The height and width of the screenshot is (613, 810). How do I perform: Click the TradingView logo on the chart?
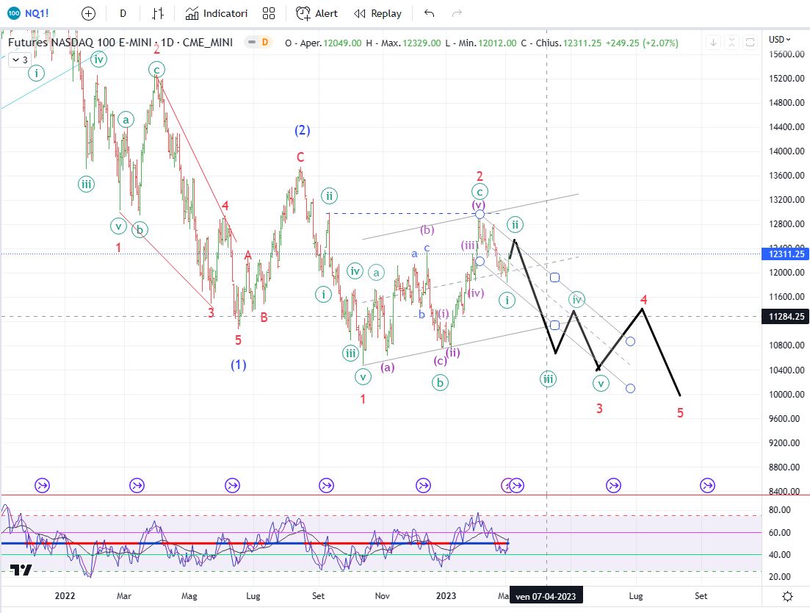tap(21, 570)
